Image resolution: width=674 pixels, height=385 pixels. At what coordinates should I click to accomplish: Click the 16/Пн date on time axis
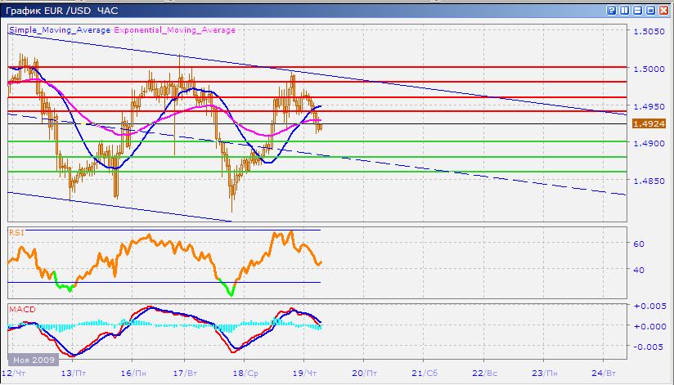pos(132,373)
